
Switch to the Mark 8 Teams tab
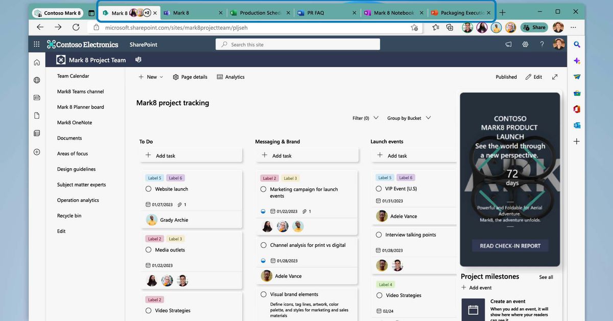pyautogui.click(x=193, y=13)
